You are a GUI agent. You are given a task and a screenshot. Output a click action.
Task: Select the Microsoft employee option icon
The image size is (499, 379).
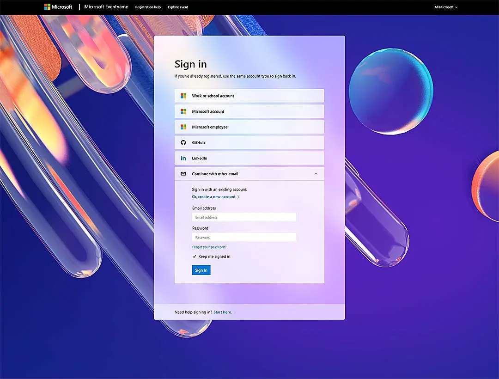click(183, 127)
